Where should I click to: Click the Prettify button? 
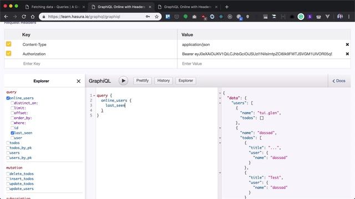143,81
